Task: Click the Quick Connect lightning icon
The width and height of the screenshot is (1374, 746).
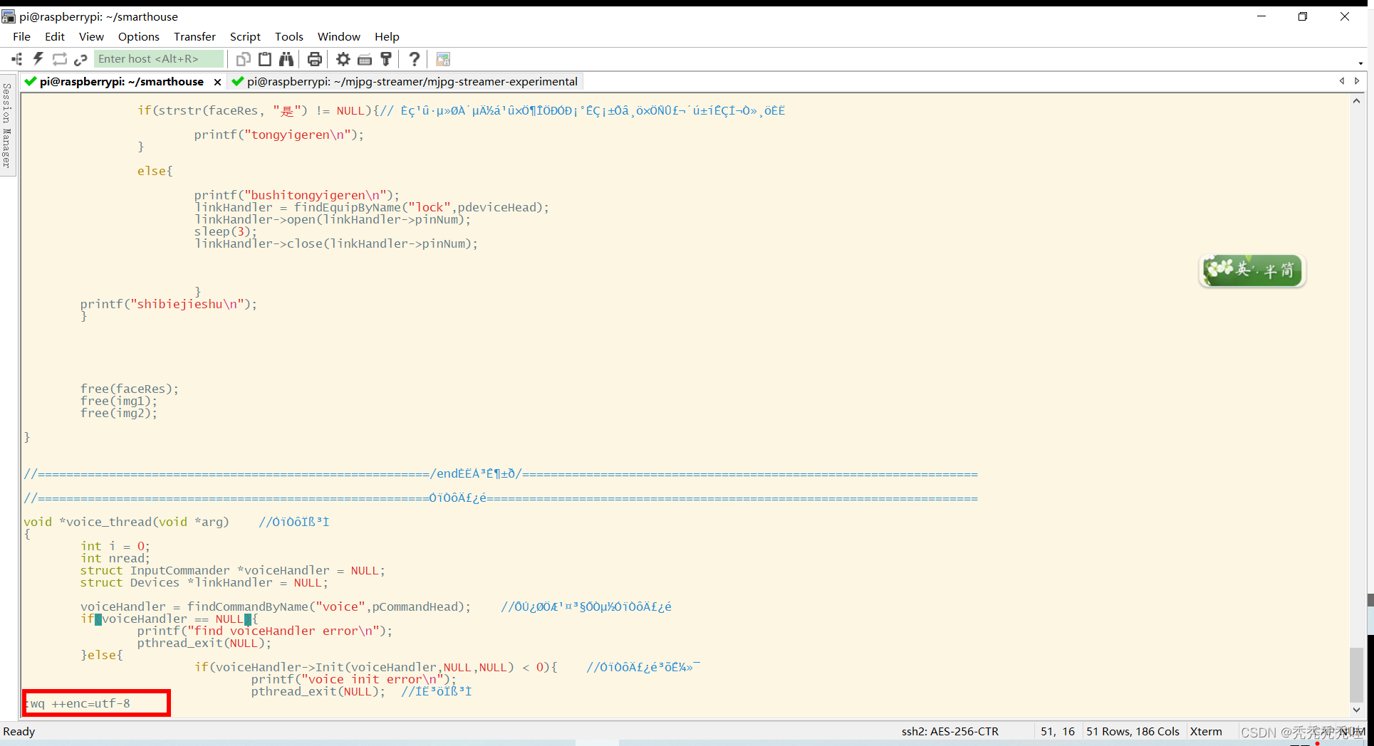Action: click(38, 59)
